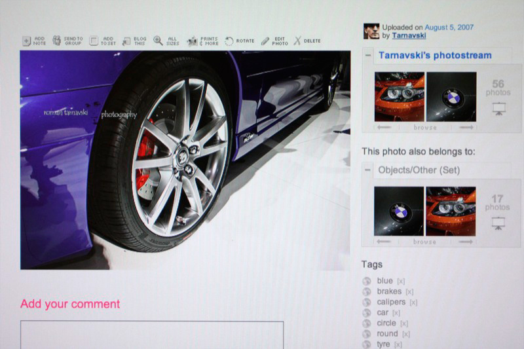Click browse label under Objects/Other thumbnails
524x349 pixels.
click(x=424, y=242)
